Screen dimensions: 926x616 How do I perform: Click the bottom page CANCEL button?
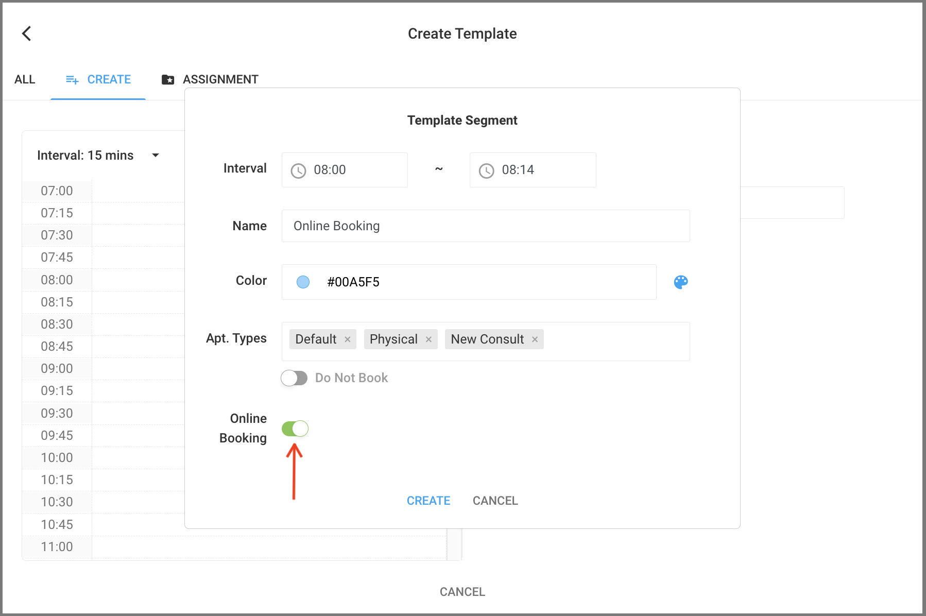point(462,592)
